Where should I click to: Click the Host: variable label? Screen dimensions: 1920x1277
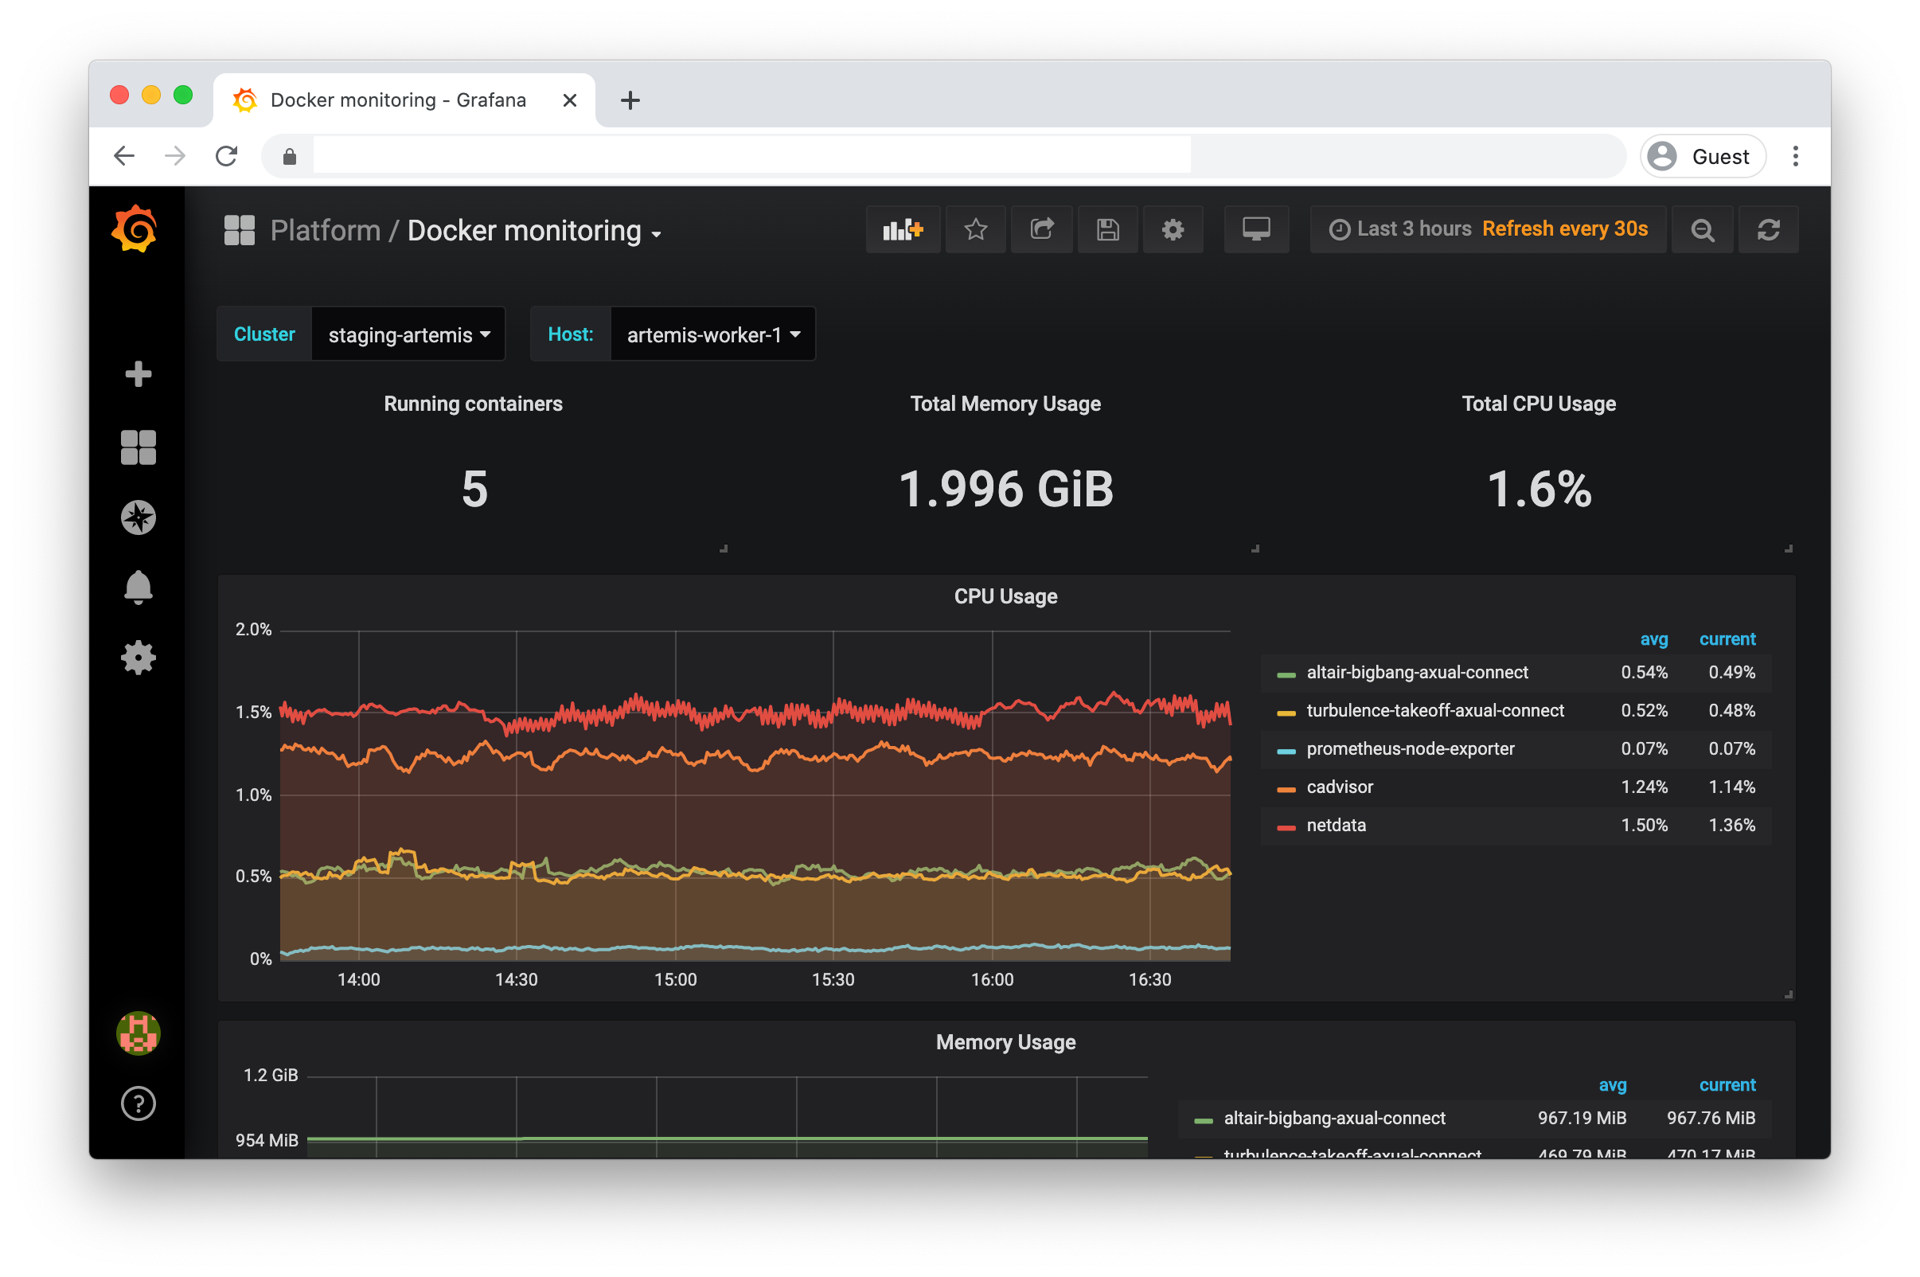pyautogui.click(x=570, y=334)
